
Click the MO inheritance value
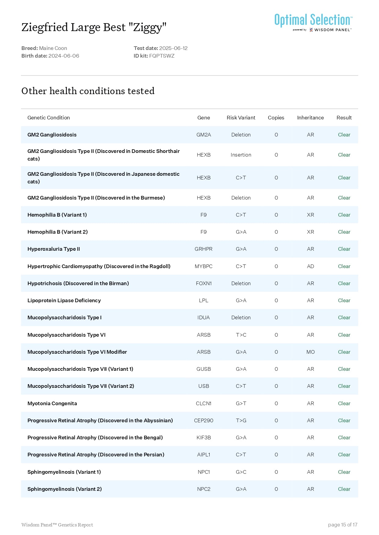[x=310, y=352]
